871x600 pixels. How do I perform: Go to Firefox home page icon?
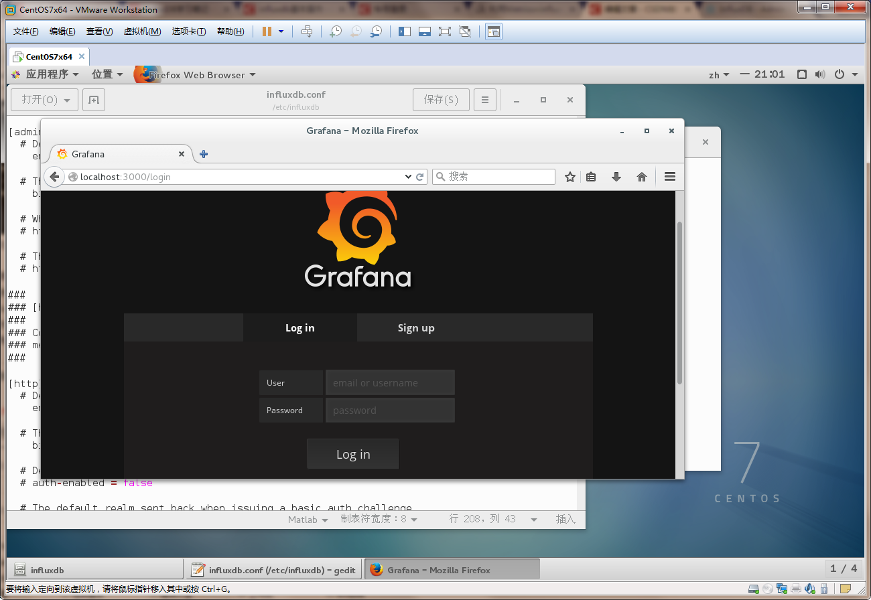pos(642,177)
